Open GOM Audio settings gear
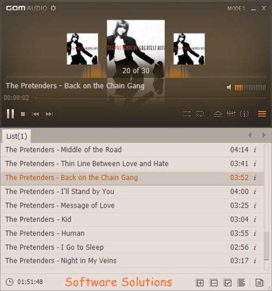The image size is (272, 291). [x=53, y=8]
